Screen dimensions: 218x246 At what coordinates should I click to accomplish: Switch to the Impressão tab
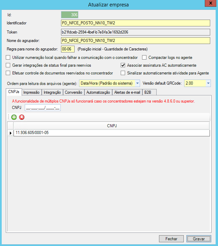click(x=31, y=92)
